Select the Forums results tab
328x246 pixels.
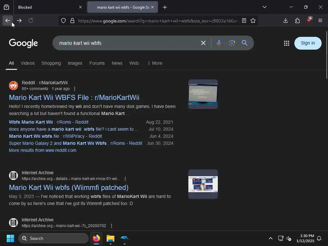tap(97, 63)
